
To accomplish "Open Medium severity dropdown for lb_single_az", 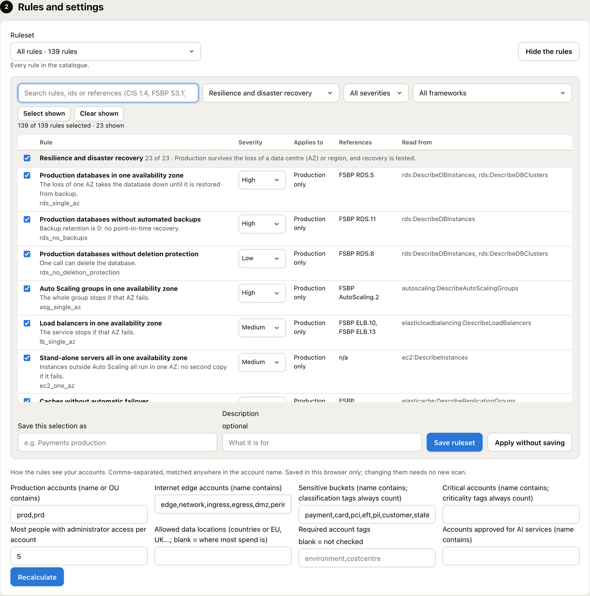I will (x=262, y=327).
